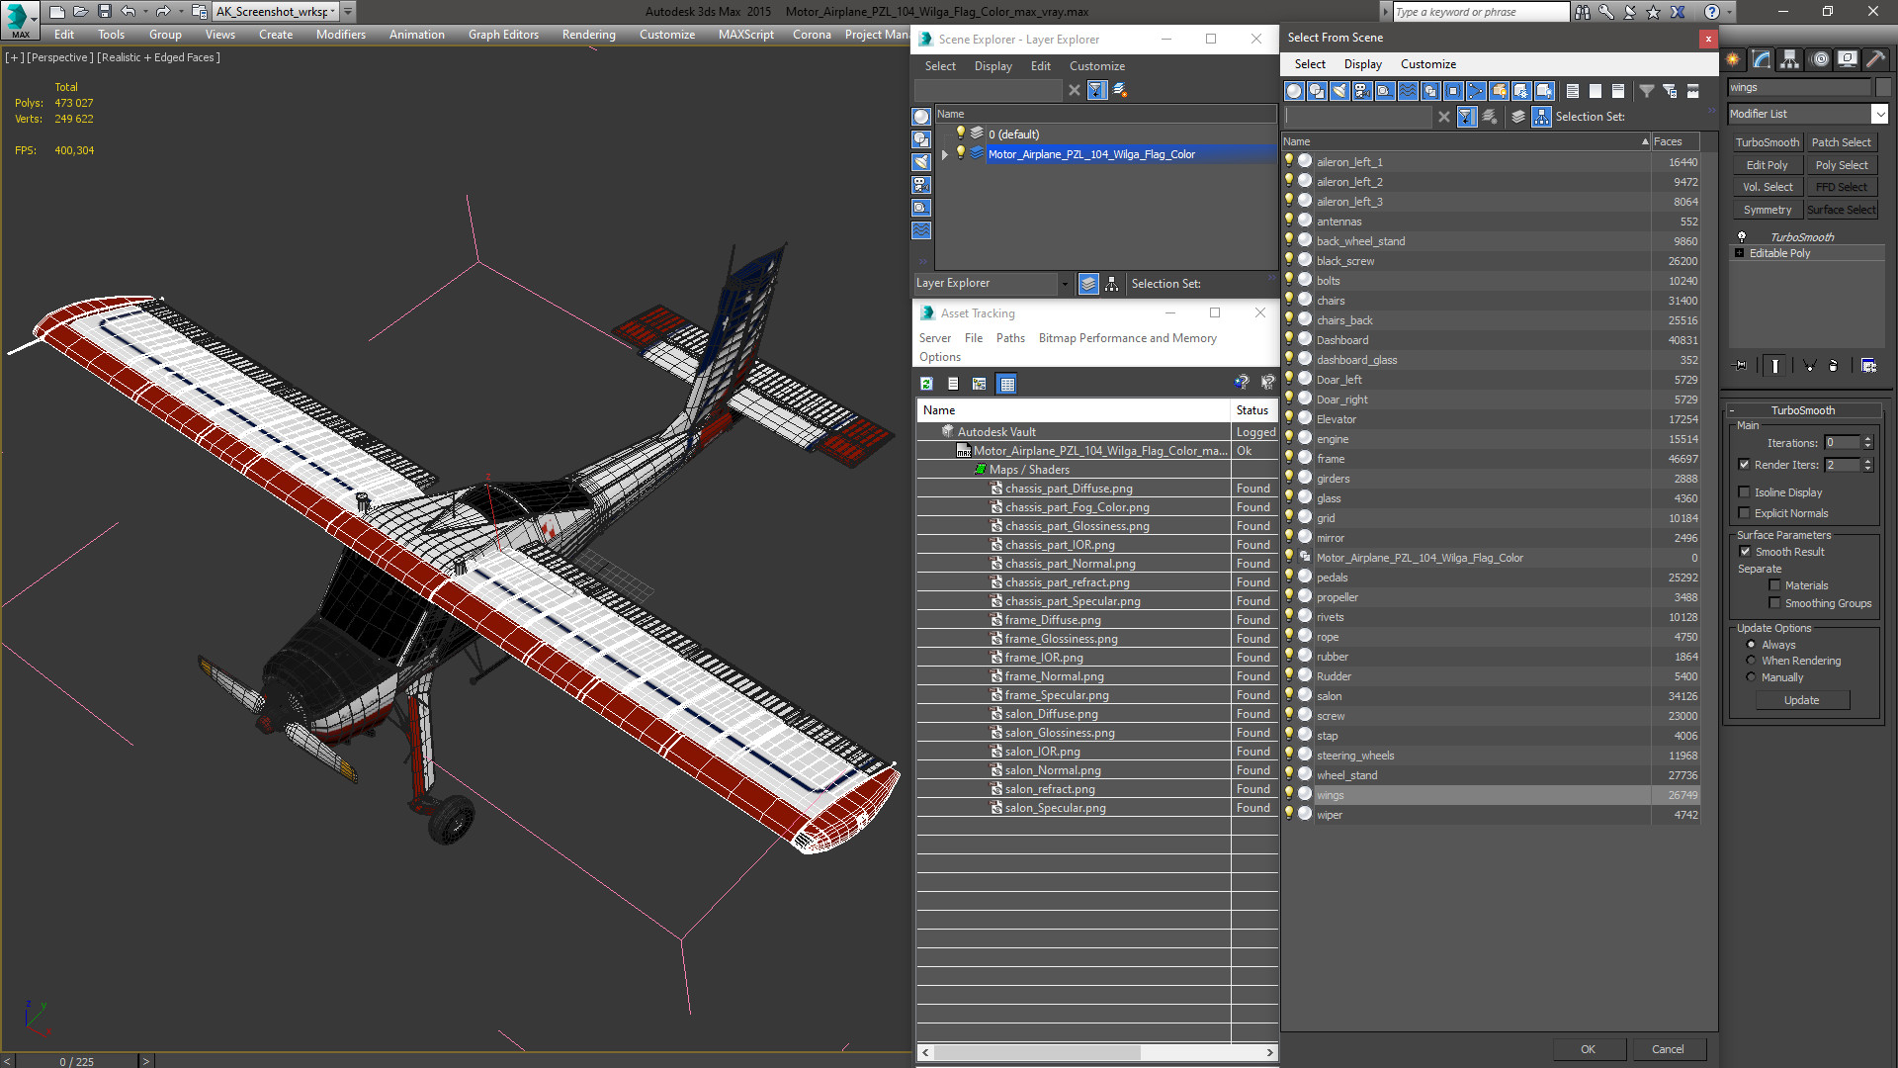
Task: Expand Motor_Airplane_PZL_104 layer in Scene Explorer
Action: 945,154
